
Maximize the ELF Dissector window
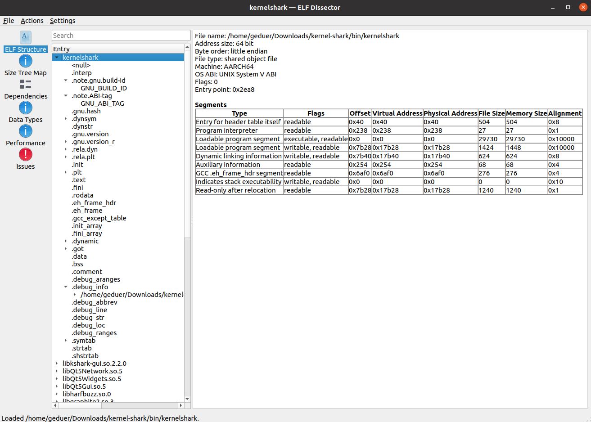click(568, 8)
